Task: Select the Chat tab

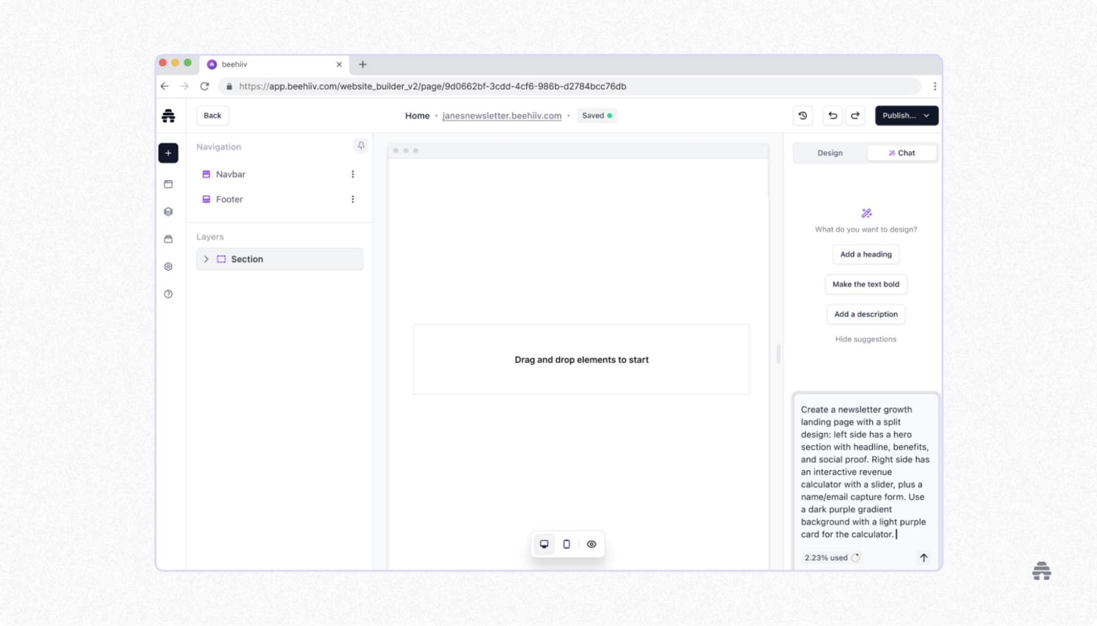Action: click(902, 153)
